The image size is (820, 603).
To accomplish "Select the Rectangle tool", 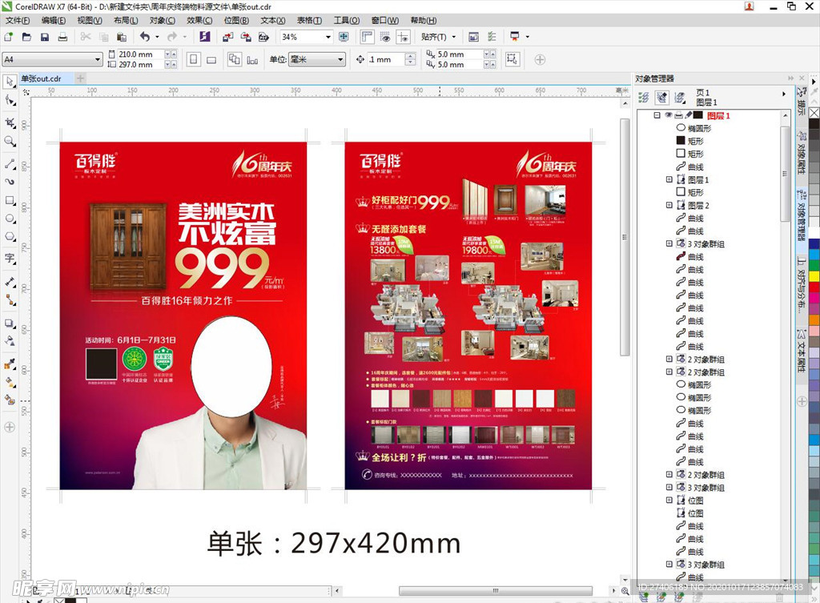I will click(10, 199).
